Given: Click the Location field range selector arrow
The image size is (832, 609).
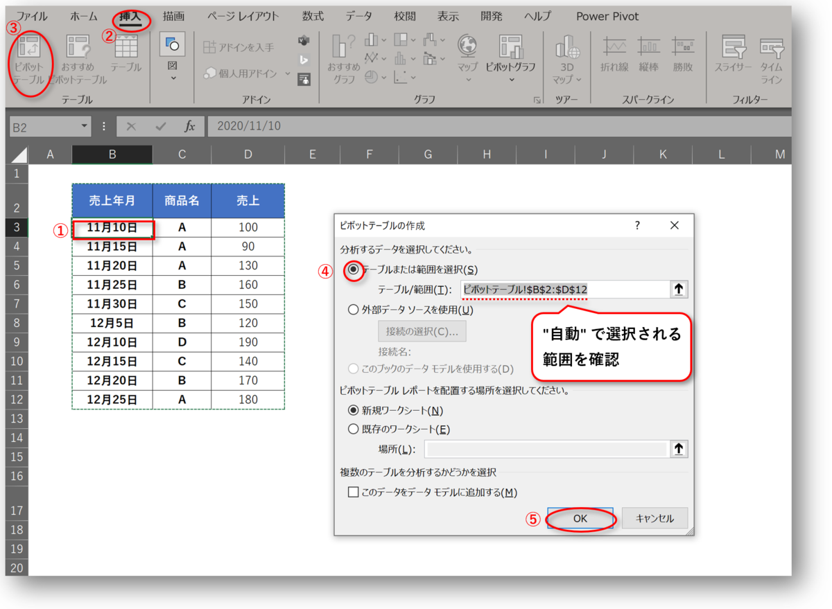Looking at the screenshot, I should (x=679, y=449).
